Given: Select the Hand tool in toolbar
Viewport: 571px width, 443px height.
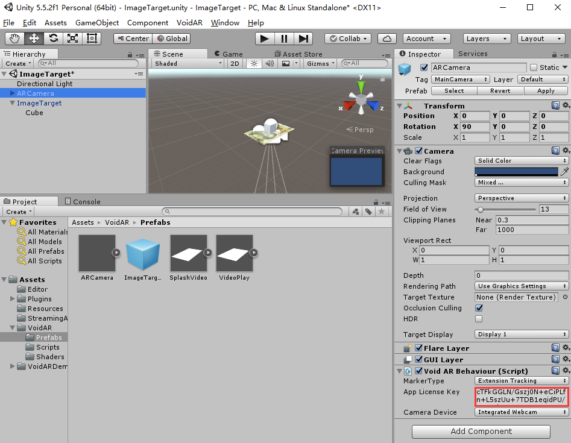Looking at the screenshot, I should 15,38.
